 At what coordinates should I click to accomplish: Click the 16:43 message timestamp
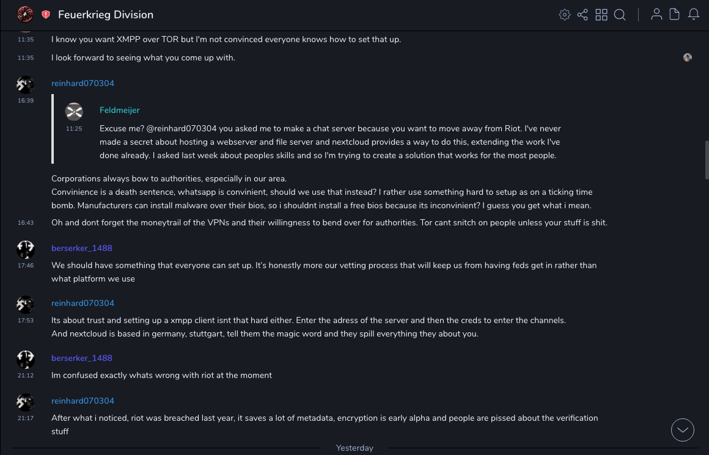(26, 223)
